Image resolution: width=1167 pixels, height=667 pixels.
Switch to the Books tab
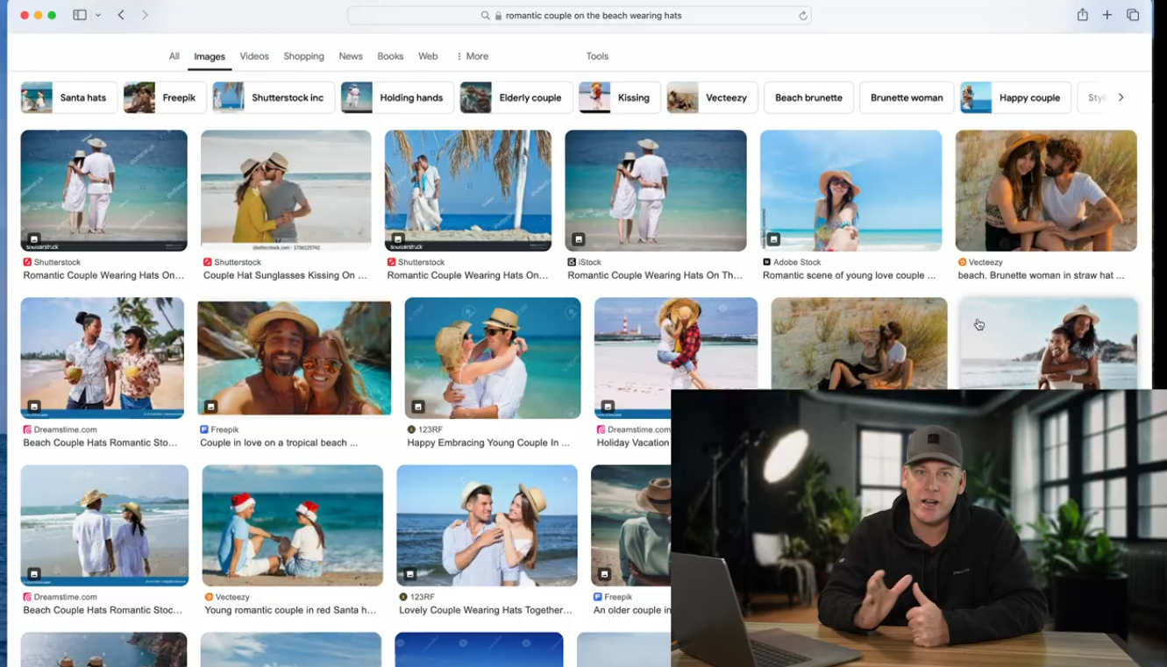[x=390, y=56]
